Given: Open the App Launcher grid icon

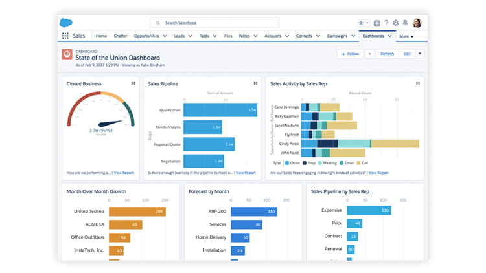Looking at the screenshot, I should pos(65,36).
